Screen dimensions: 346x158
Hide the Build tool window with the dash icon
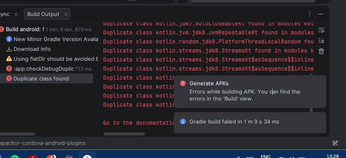pyautogui.click(x=320, y=14)
